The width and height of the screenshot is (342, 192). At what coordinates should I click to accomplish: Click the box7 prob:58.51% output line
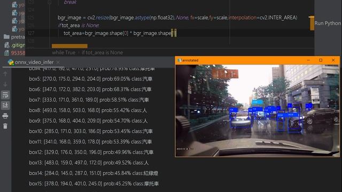[89, 100]
